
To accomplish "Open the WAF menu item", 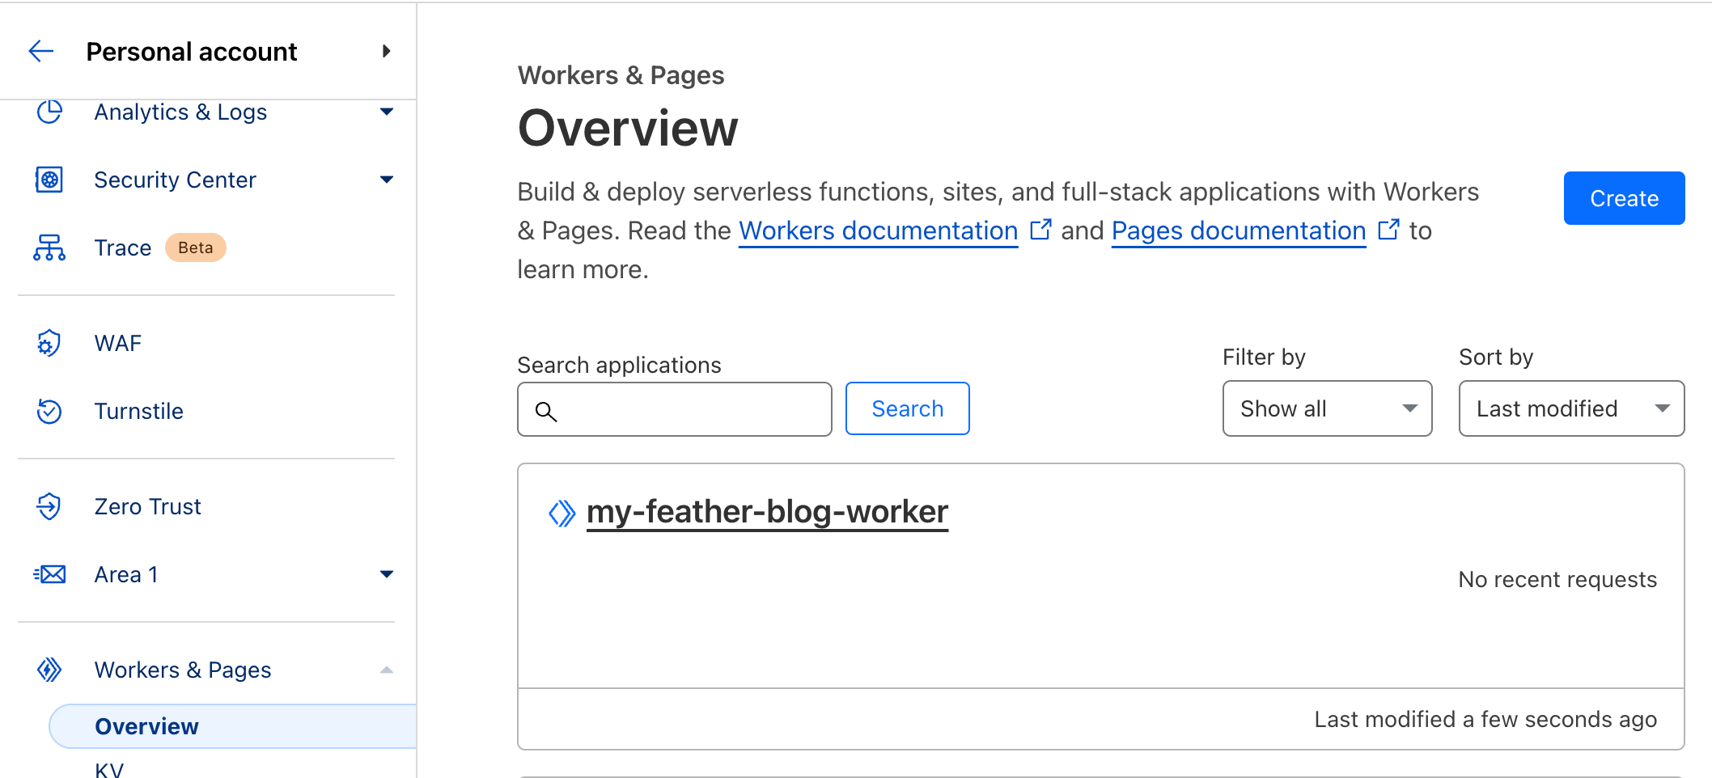I will point(118,343).
